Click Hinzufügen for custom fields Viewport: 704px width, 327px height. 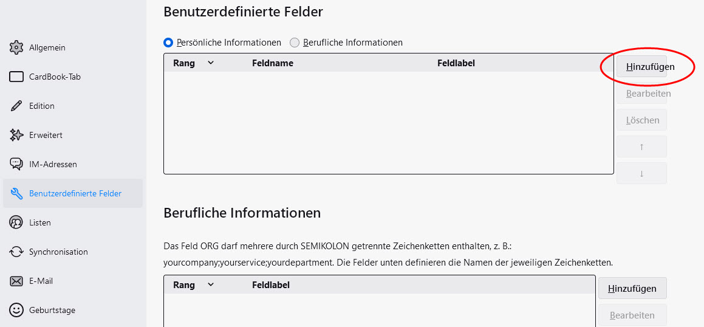click(x=641, y=67)
